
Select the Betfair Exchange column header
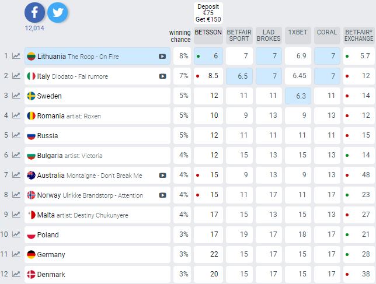click(358, 36)
